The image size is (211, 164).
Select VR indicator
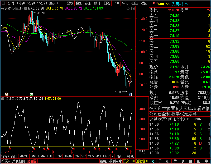tap(83, 156)
